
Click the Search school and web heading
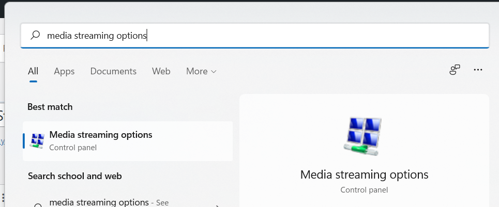(75, 176)
